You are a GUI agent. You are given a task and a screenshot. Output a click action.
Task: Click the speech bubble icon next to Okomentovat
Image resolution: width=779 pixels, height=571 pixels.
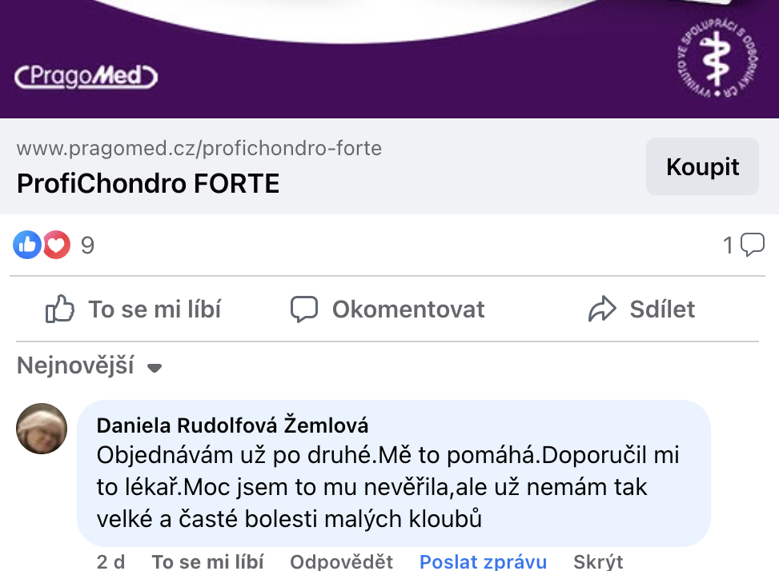tap(304, 309)
